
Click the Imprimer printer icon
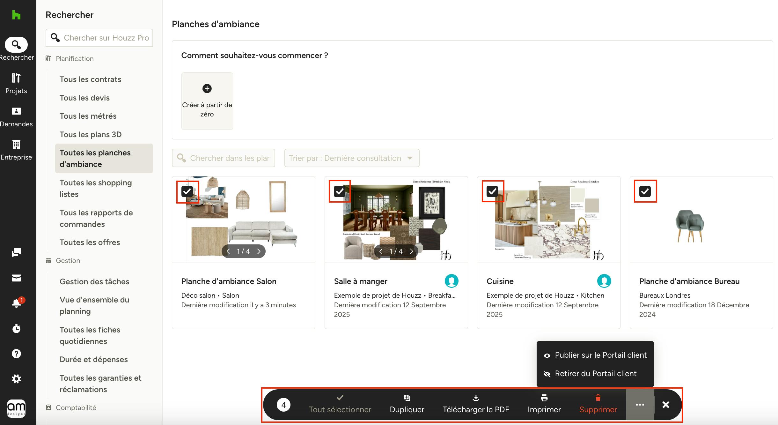coord(544,398)
